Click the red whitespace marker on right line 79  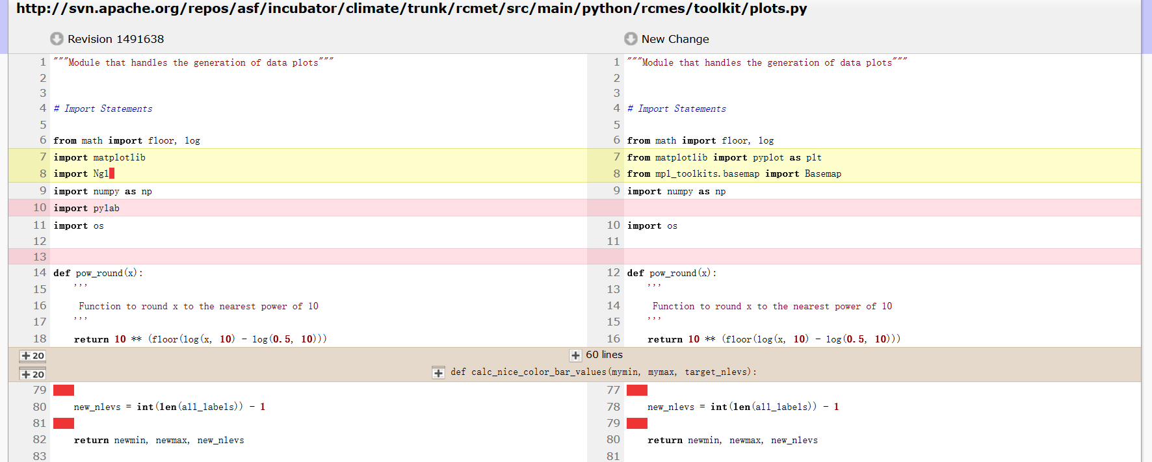click(637, 423)
